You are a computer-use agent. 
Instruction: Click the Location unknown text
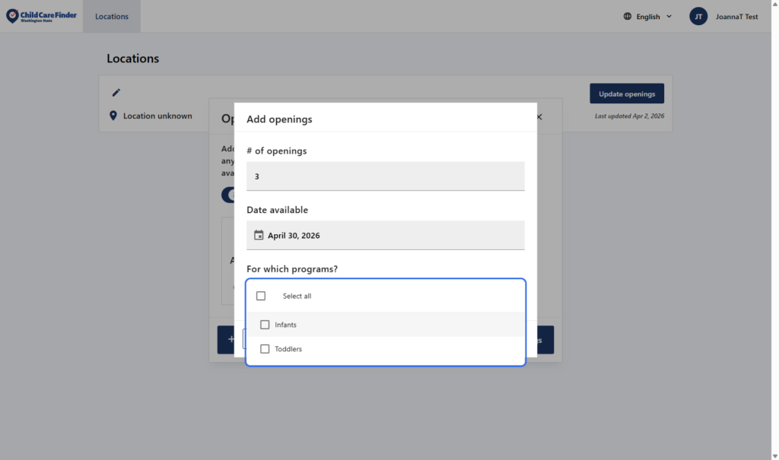tap(157, 116)
